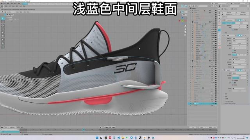The width and height of the screenshot is (250, 140).
Task: Open Scene properties tab icon
Action: click(x=220, y=21)
